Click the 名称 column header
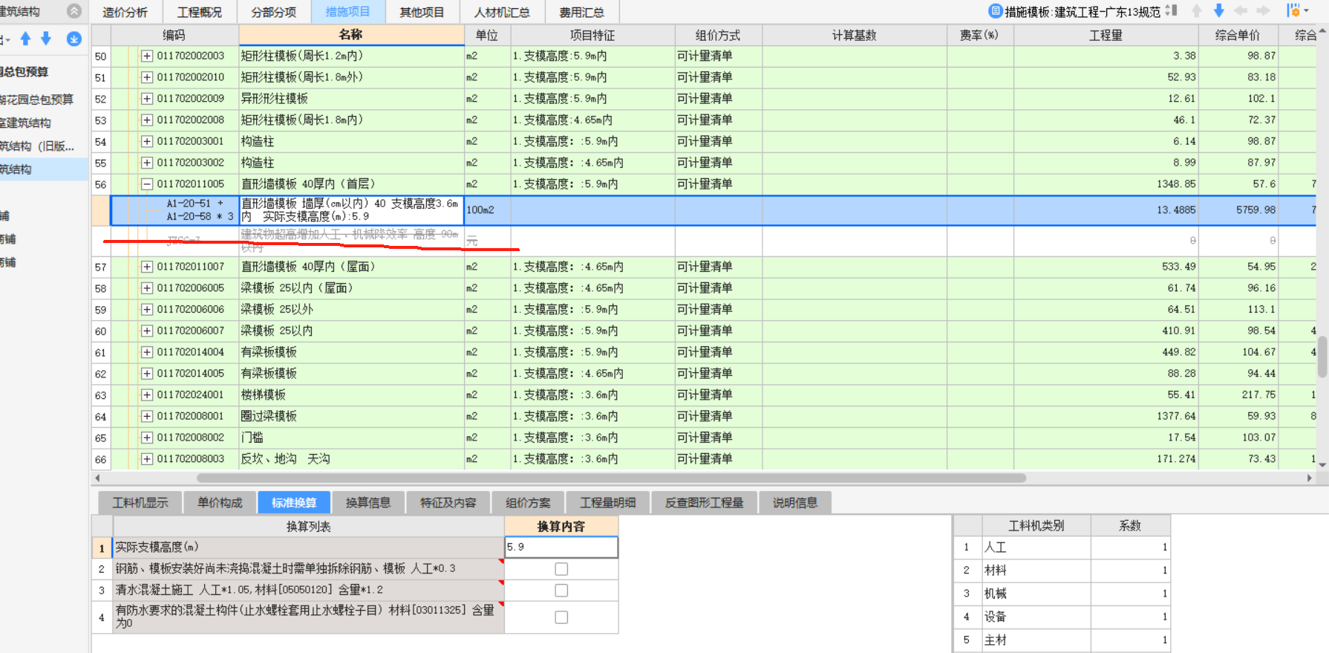The image size is (1329, 653). (x=351, y=35)
